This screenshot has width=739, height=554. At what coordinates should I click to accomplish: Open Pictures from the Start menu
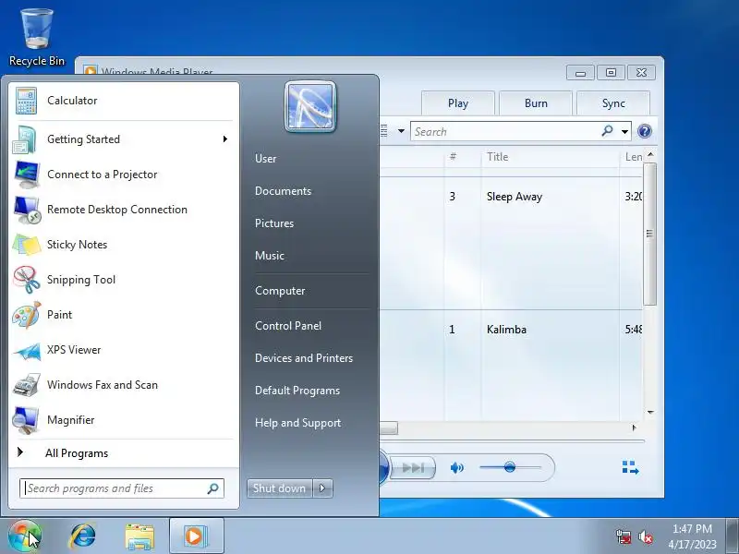coord(274,223)
